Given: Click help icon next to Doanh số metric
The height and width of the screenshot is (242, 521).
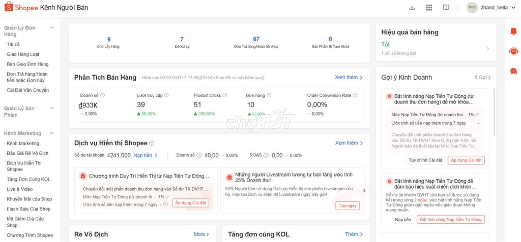Looking at the screenshot, I should (102, 95).
